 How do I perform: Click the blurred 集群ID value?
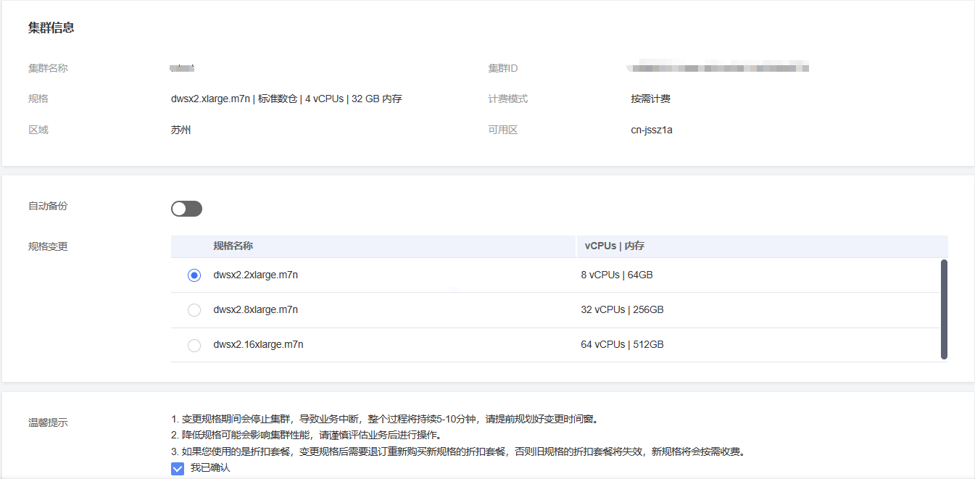(718, 68)
